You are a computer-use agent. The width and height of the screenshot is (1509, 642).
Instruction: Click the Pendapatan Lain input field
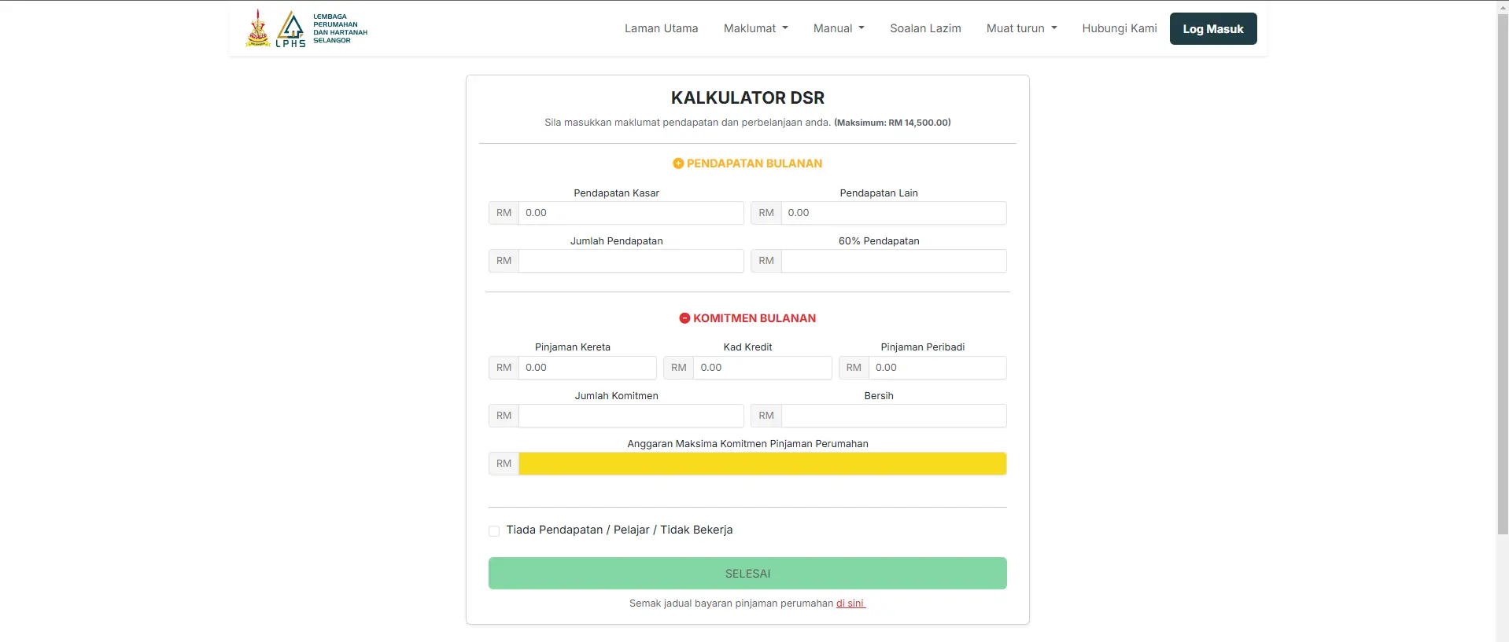pos(894,213)
